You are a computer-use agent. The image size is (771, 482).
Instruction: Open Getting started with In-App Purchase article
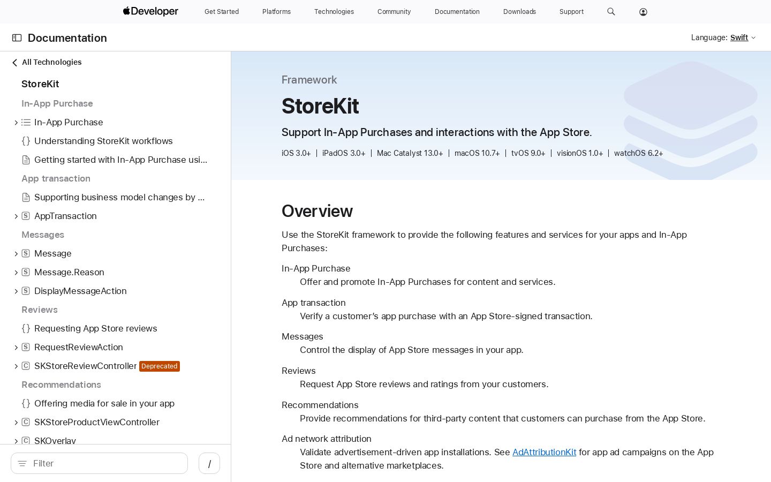coord(120,160)
